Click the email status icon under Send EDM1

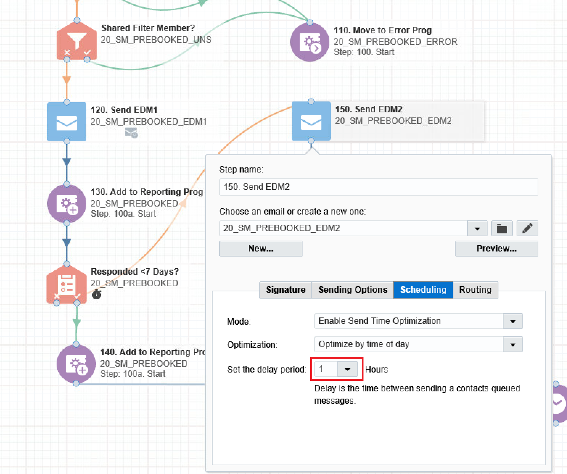pyautogui.click(x=131, y=133)
